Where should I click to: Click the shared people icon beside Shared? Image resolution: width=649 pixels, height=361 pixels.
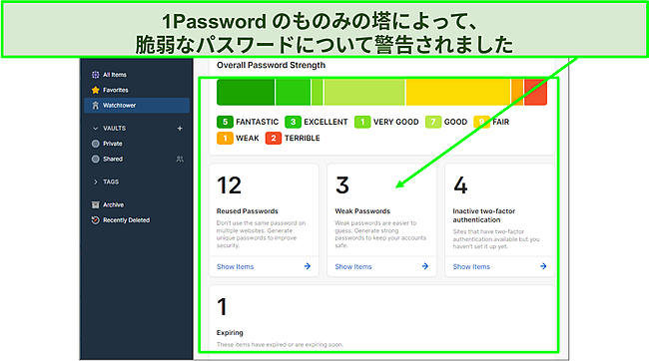[x=180, y=160]
